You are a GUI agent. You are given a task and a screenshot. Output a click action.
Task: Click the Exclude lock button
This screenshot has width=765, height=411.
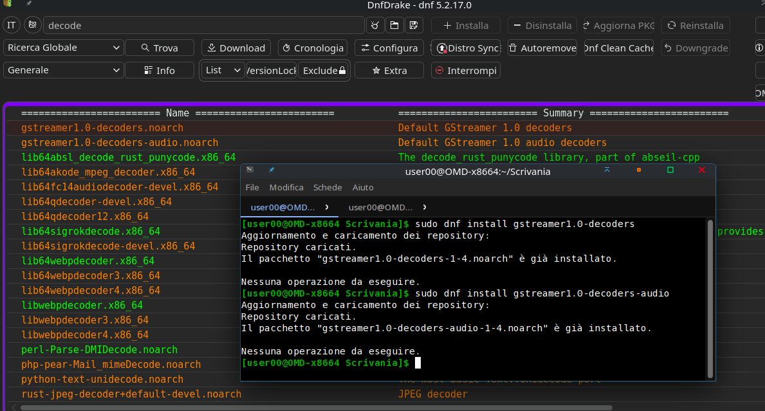pos(324,70)
